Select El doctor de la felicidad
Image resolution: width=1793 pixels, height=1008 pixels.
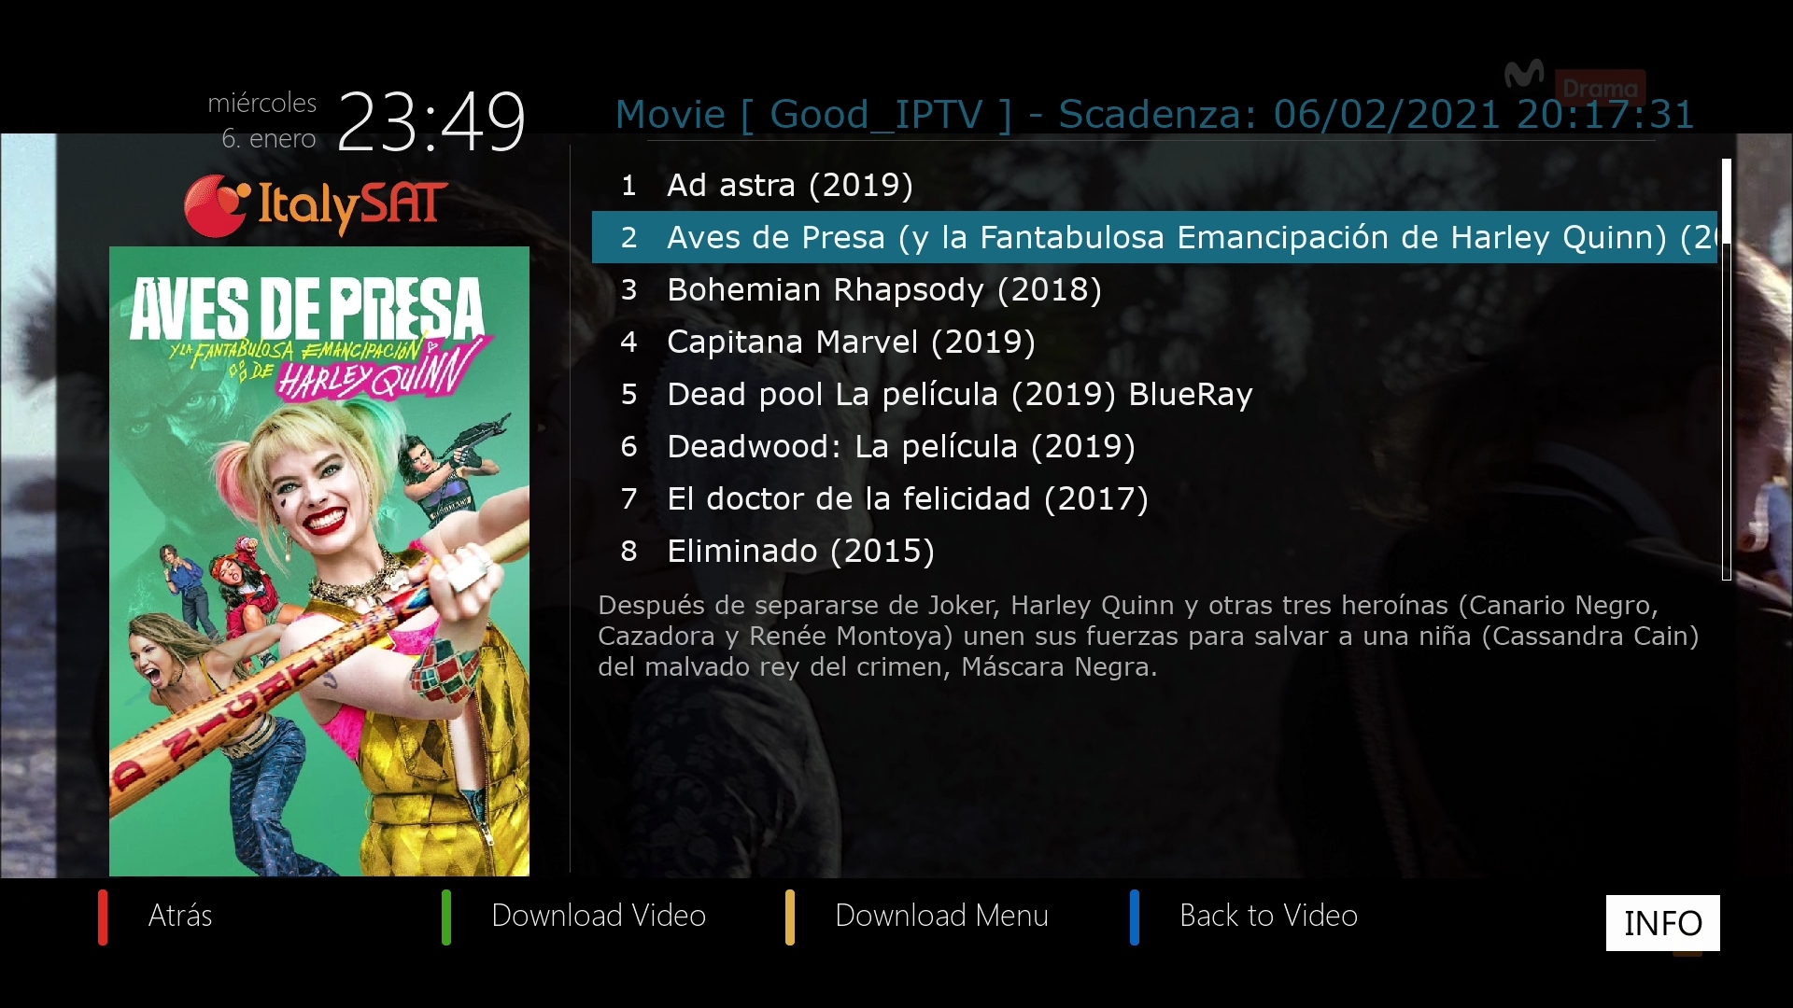click(x=1154, y=498)
